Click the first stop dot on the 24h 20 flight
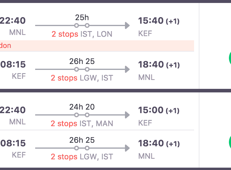The image size is (231, 170). [77, 115]
